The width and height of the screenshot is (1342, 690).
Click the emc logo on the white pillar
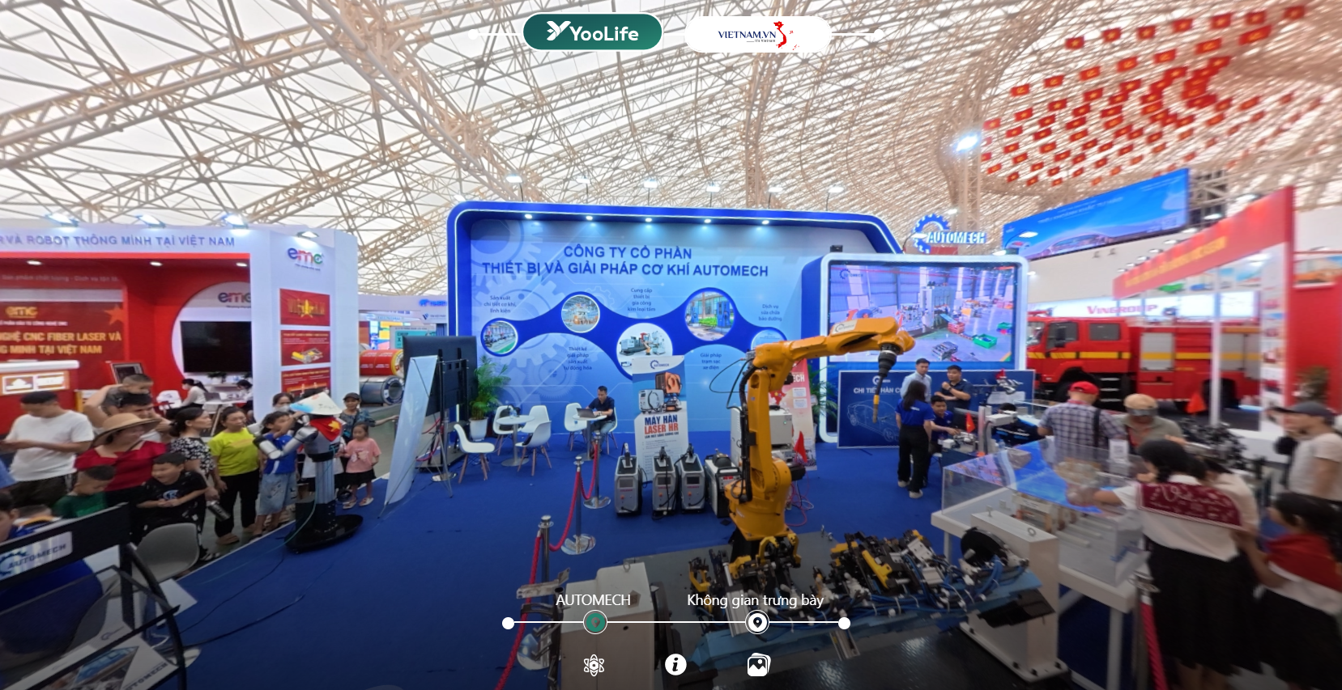[x=305, y=256]
